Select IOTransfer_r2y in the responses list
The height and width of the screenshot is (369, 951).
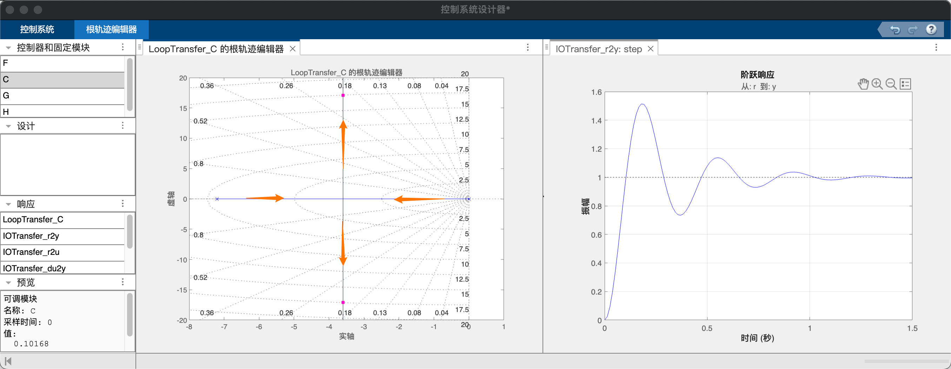click(x=63, y=236)
